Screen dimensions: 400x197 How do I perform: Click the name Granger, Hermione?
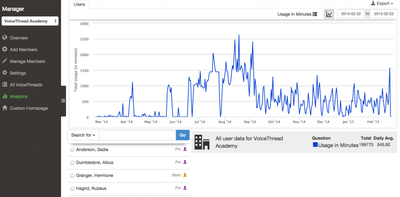point(95,176)
